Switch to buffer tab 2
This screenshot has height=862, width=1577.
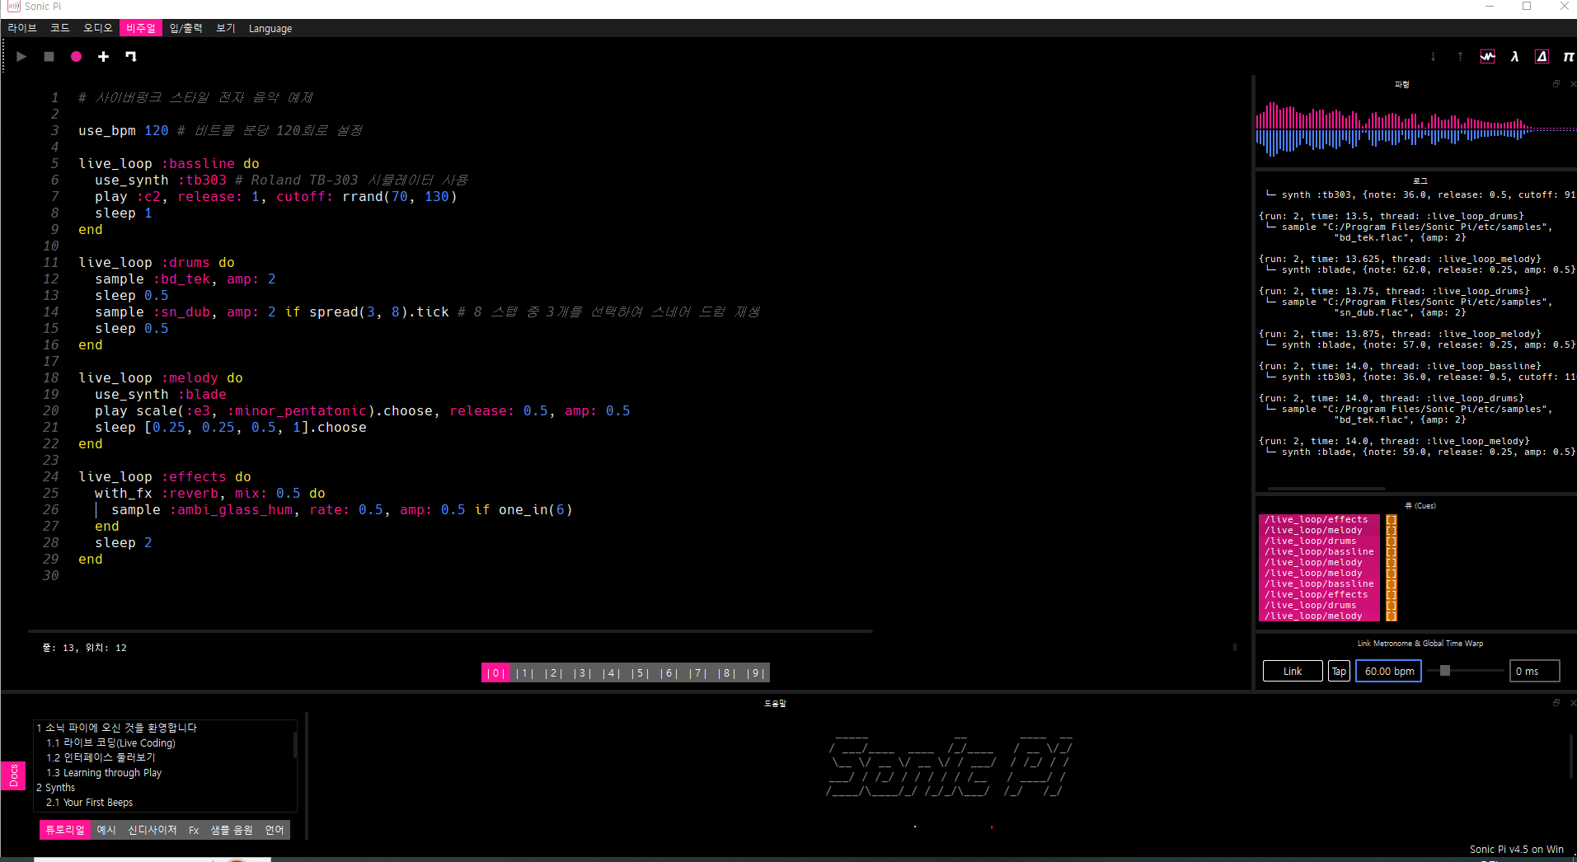[x=553, y=673]
